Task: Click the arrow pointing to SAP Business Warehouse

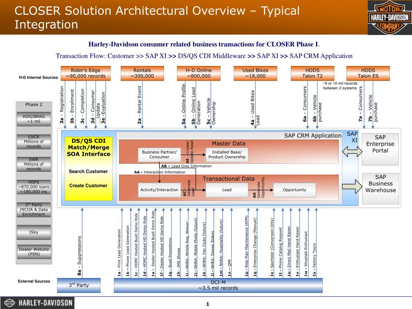Action: pyautogui.click(x=352, y=187)
